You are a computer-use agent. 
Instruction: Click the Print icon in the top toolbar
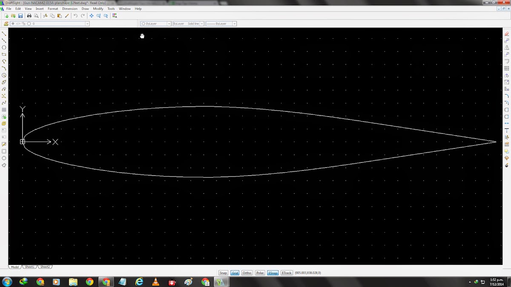tap(29, 16)
